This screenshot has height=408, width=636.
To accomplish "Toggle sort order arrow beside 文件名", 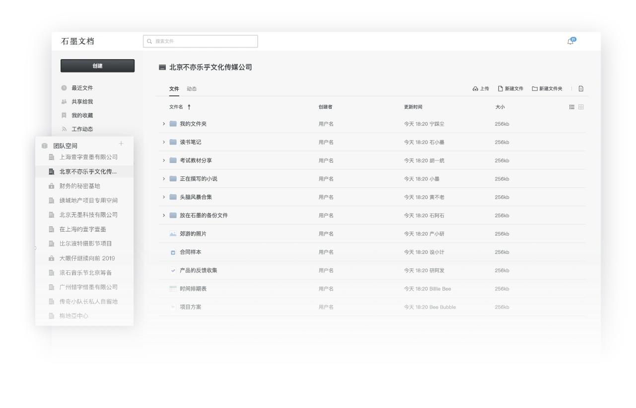I will click(x=189, y=107).
